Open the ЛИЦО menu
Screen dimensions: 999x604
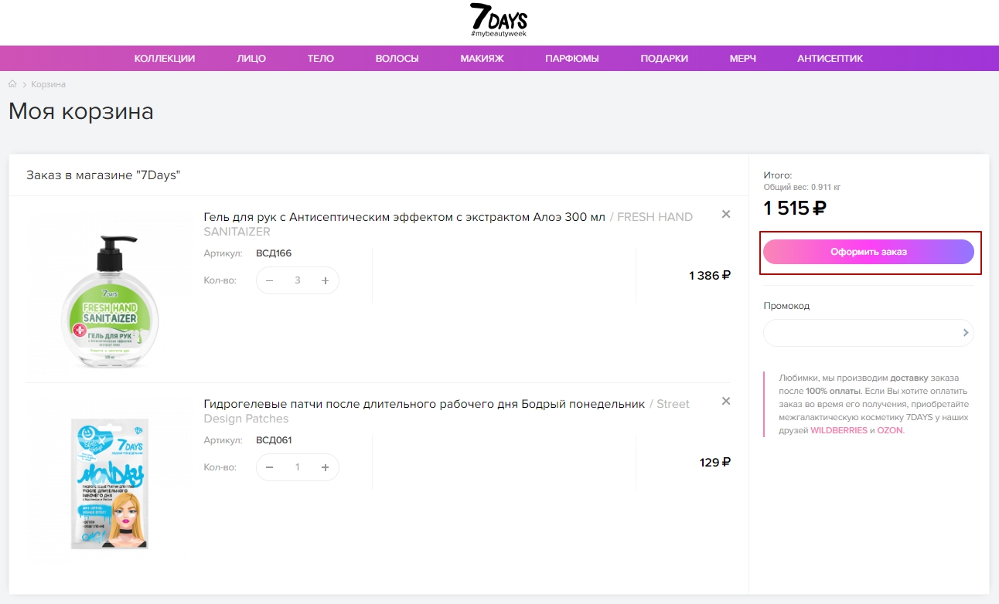click(x=251, y=59)
